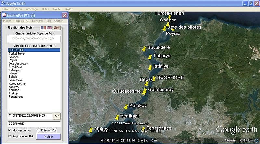Image resolution: width=260 pixels, height=144 pixels.
Task: Click the Valider button
Action: 48,137
